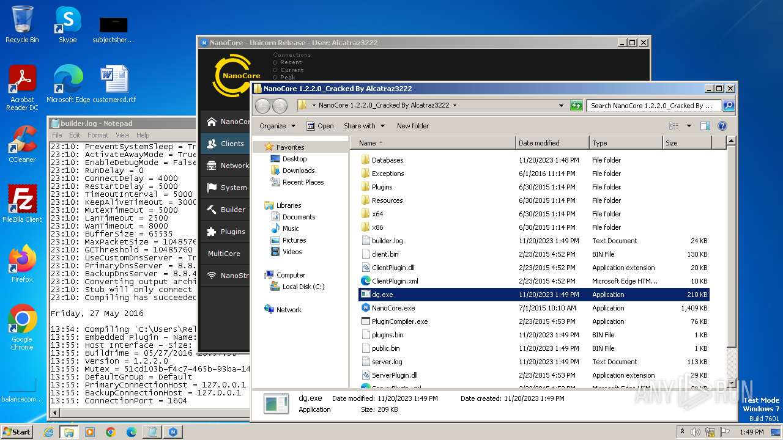783x440 pixels.
Task: Select ClientPlugin.xml file
Action: tap(395, 281)
